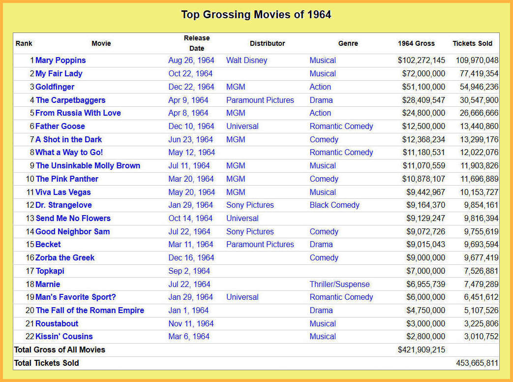Viewport: 513px width, 382px height.
Task: Open the My Fair Lady movie link
Action: coord(59,74)
